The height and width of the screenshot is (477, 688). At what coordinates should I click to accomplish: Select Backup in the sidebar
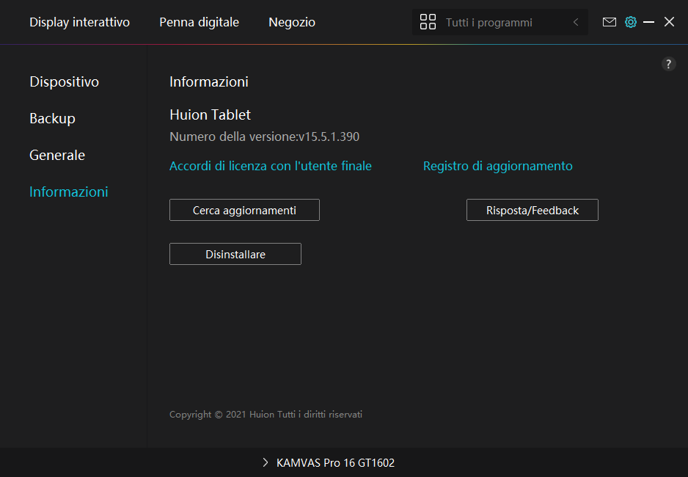pos(52,118)
